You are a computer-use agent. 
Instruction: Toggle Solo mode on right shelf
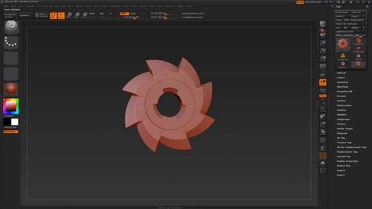(x=323, y=163)
